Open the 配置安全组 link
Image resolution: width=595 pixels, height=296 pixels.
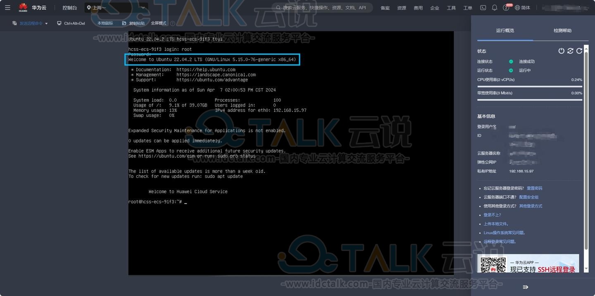[x=528, y=197]
